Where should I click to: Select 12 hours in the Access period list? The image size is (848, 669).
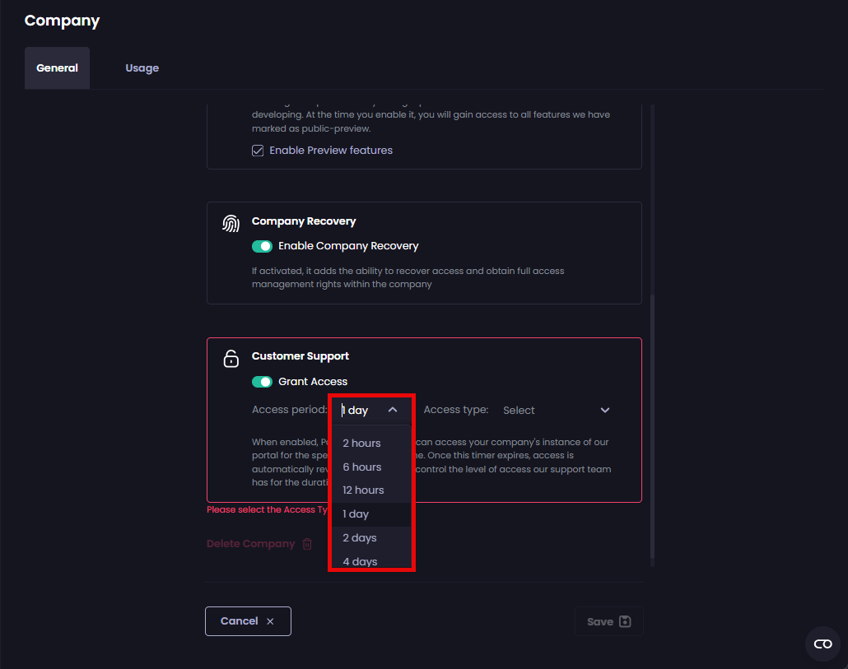[363, 490]
